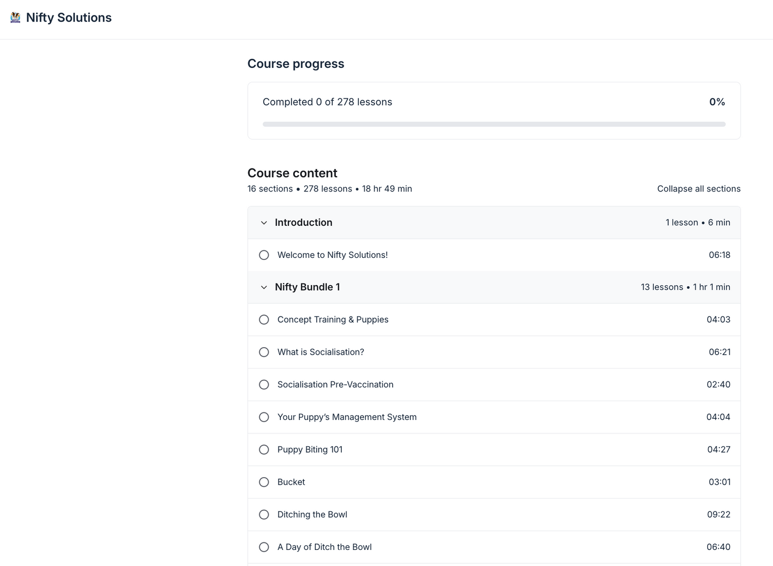Image resolution: width=773 pixels, height=566 pixels.
Task: Toggle completion circle for Ditching the Bowl
Action: [x=264, y=515]
